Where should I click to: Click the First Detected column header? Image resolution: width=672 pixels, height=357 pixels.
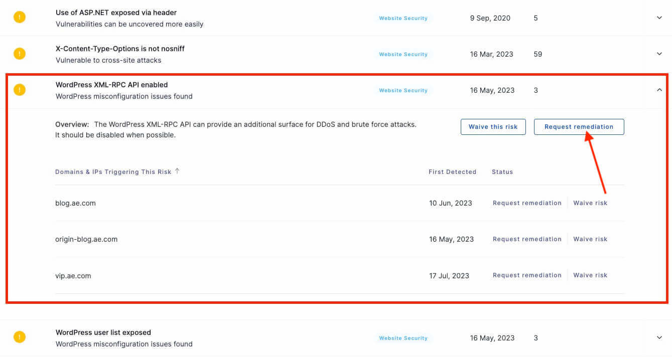(x=452, y=171)
